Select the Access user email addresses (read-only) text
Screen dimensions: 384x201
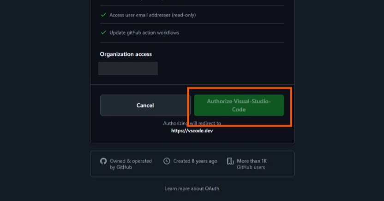point(153,15)
